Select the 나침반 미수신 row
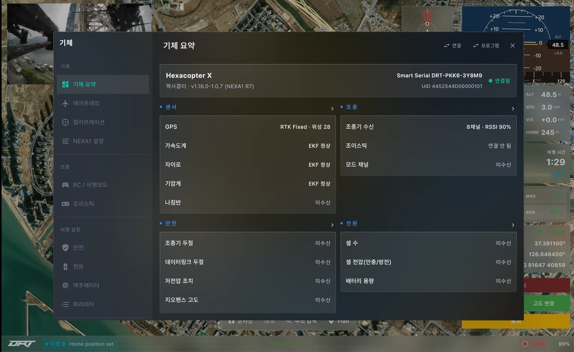574x352 pixels. (x=248, y=202)
